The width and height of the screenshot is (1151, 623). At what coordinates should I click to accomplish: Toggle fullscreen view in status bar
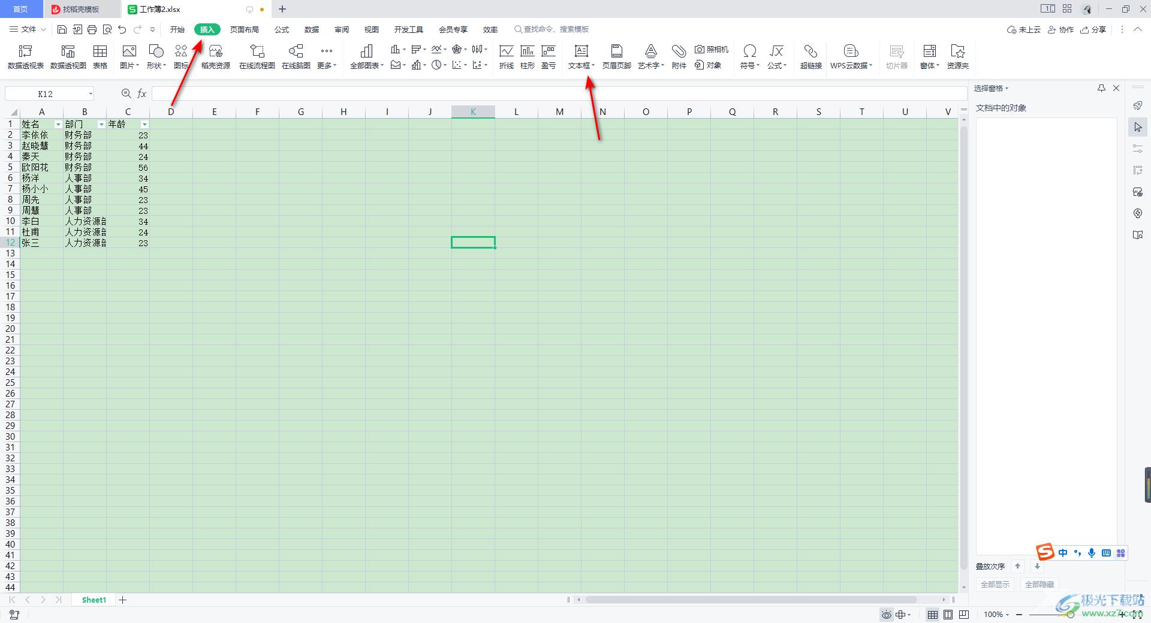[1137, 615]
